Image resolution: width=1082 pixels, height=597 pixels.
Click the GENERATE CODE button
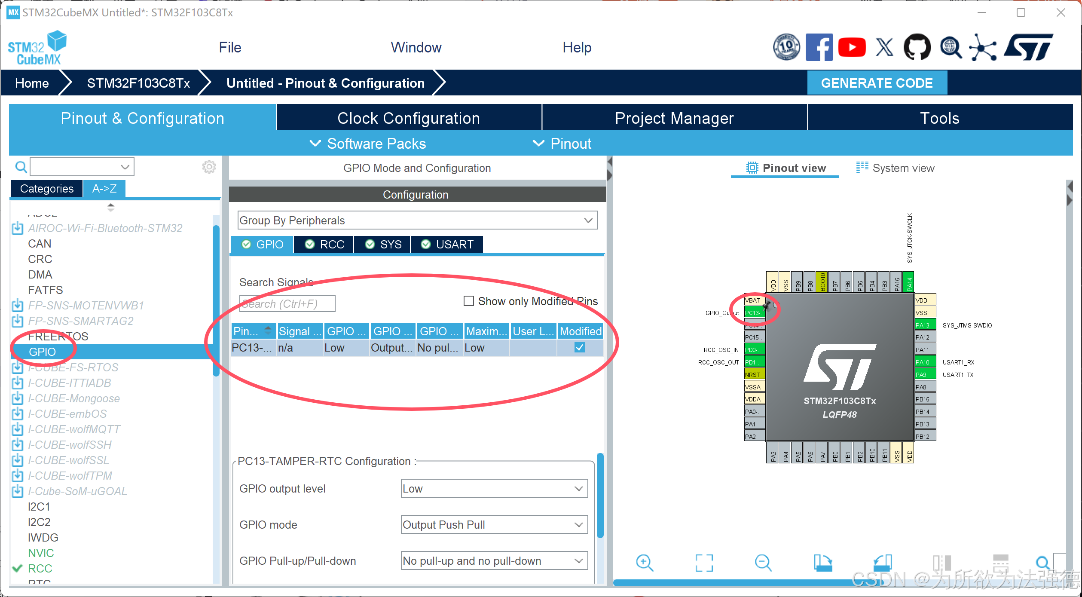[877, 83]
